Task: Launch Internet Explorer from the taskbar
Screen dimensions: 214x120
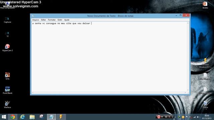Action: click(22, 117)
